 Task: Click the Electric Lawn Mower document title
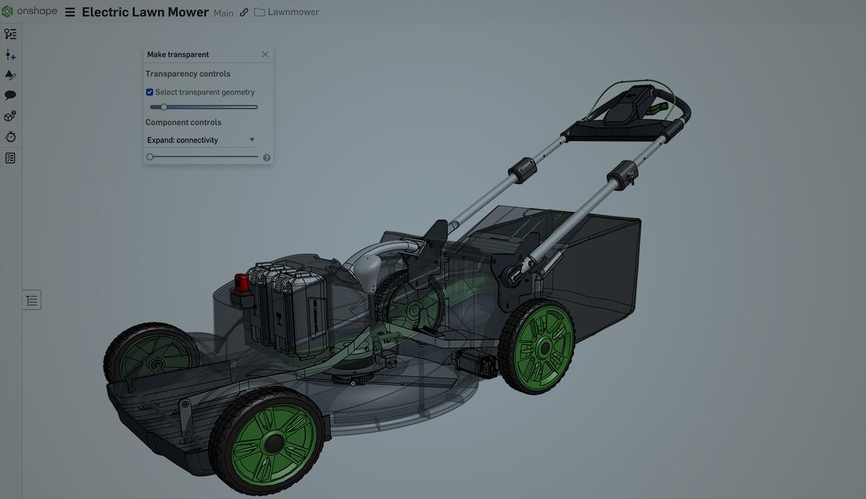point(145,11)
